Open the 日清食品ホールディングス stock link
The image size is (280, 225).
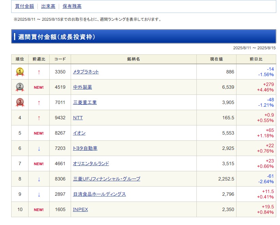[100, 194]
